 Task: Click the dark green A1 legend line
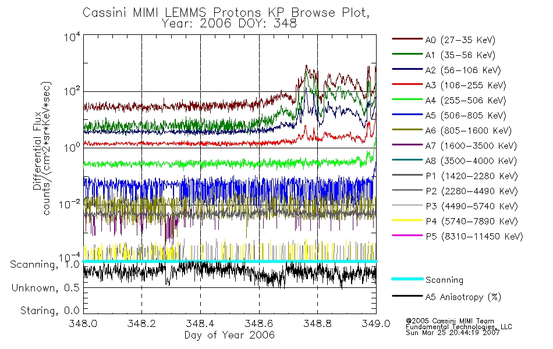pyautogui.click(x=407, y=54)
